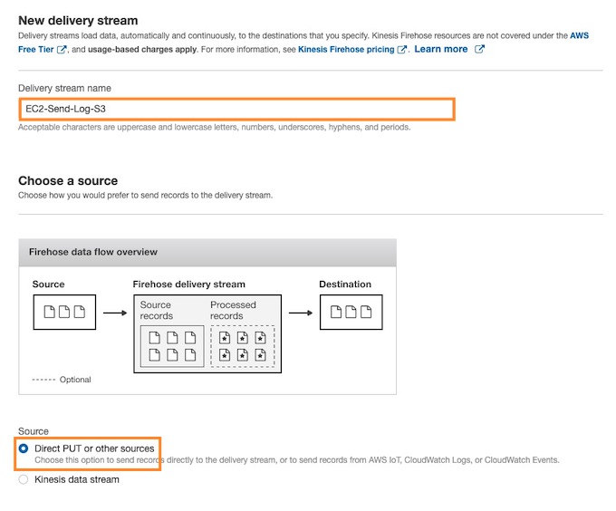Viewport: 616px width, 511px height.
Task: Click the Source documents box in diagram
Action: click(x=64, y=312)
